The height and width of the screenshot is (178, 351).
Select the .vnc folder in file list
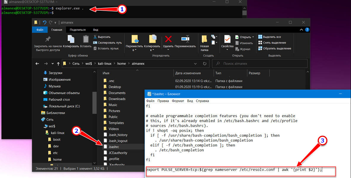(109, 81)
